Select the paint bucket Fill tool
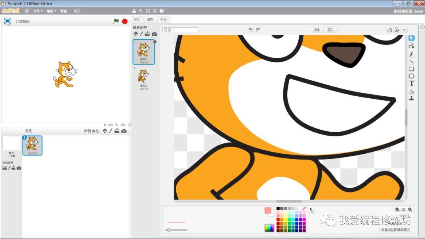The image size is (425, 239). (x=412, y=92)
